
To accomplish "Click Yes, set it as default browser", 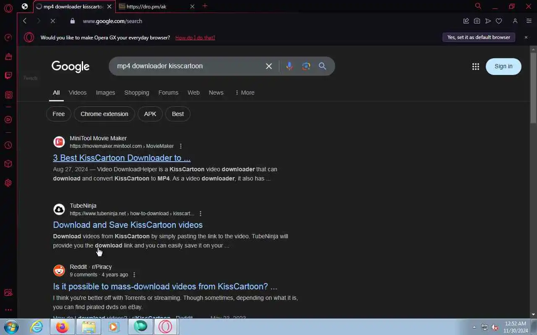I will [479, 37].
